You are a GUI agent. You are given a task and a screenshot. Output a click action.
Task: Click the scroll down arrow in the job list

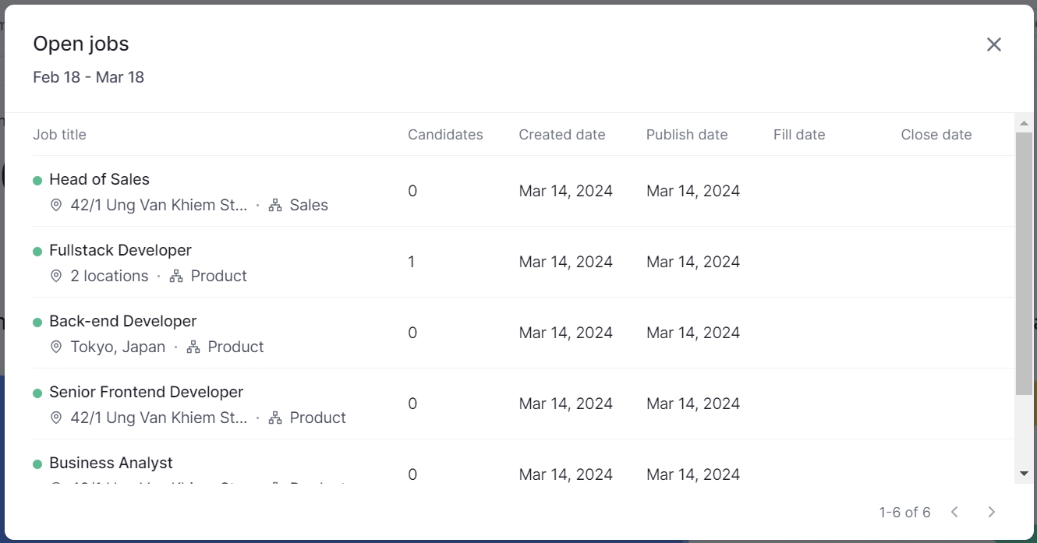1024,474
